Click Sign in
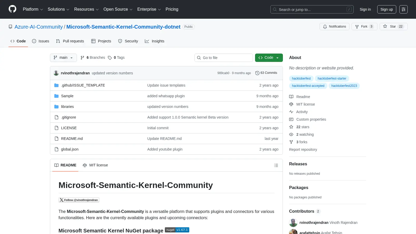The height and width of the screenshot is (234, 416). 365,9
